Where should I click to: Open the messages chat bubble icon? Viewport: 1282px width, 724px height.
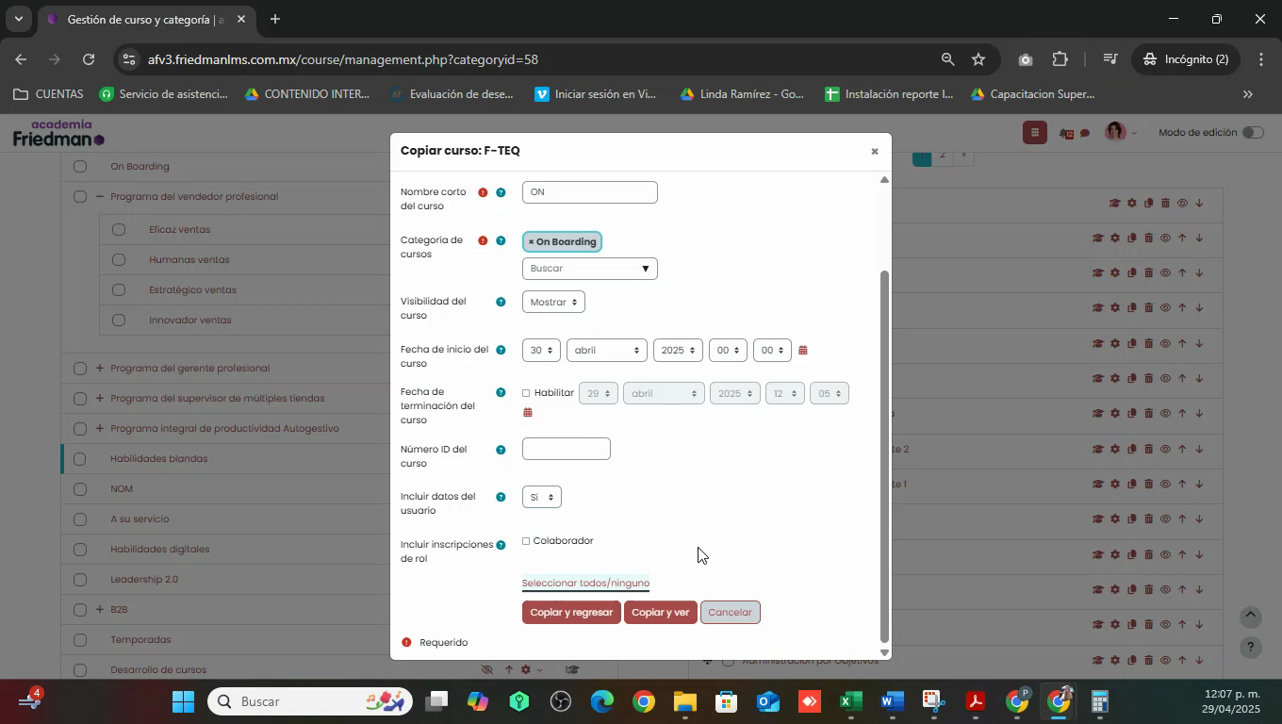click(1085, 134)
